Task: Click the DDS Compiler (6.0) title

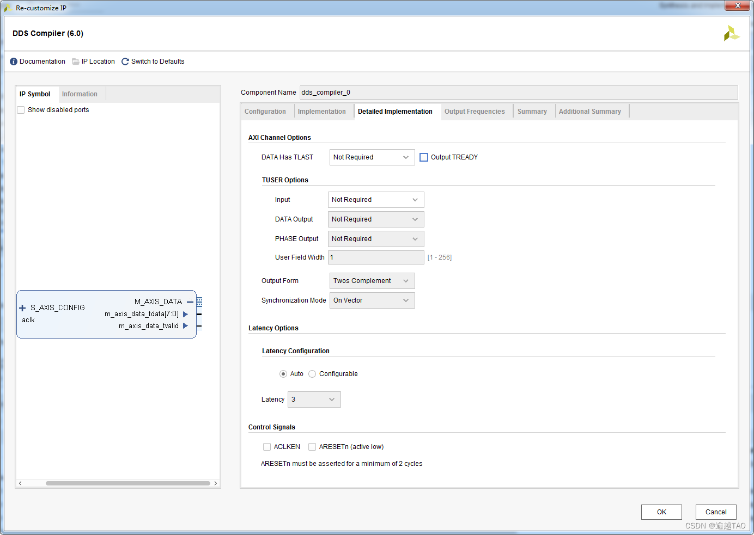Action: point(48,33)
